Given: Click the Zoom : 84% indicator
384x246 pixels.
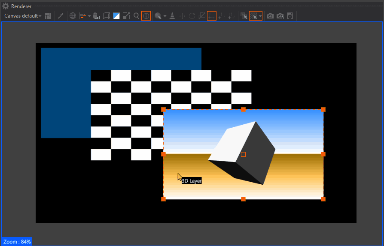Looking at the screenshot, I should tap(17, 242).
